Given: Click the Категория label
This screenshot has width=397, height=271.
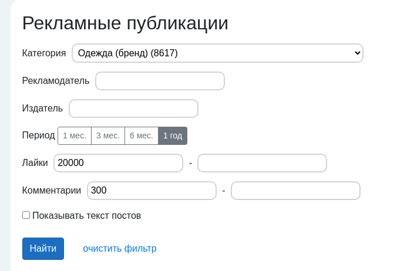Looking at the screenshot, I should [44, 53].
